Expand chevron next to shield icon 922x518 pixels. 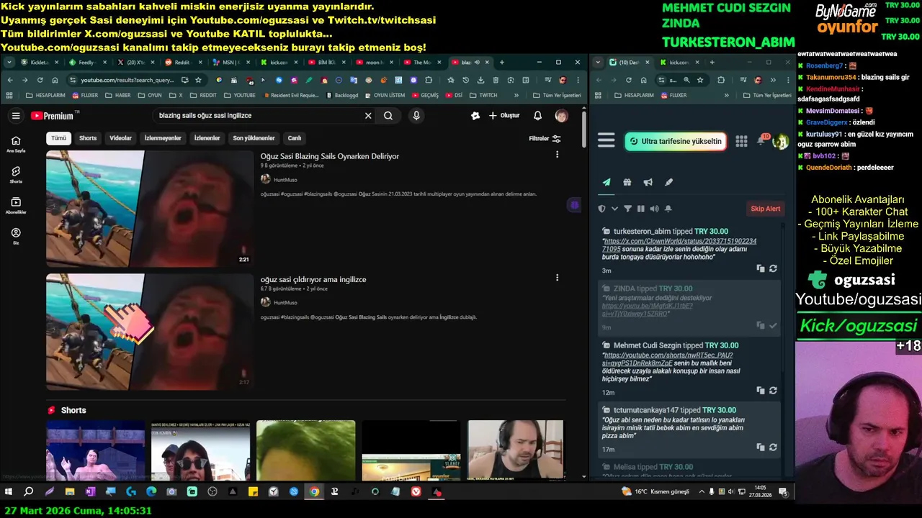pos(614,209)
